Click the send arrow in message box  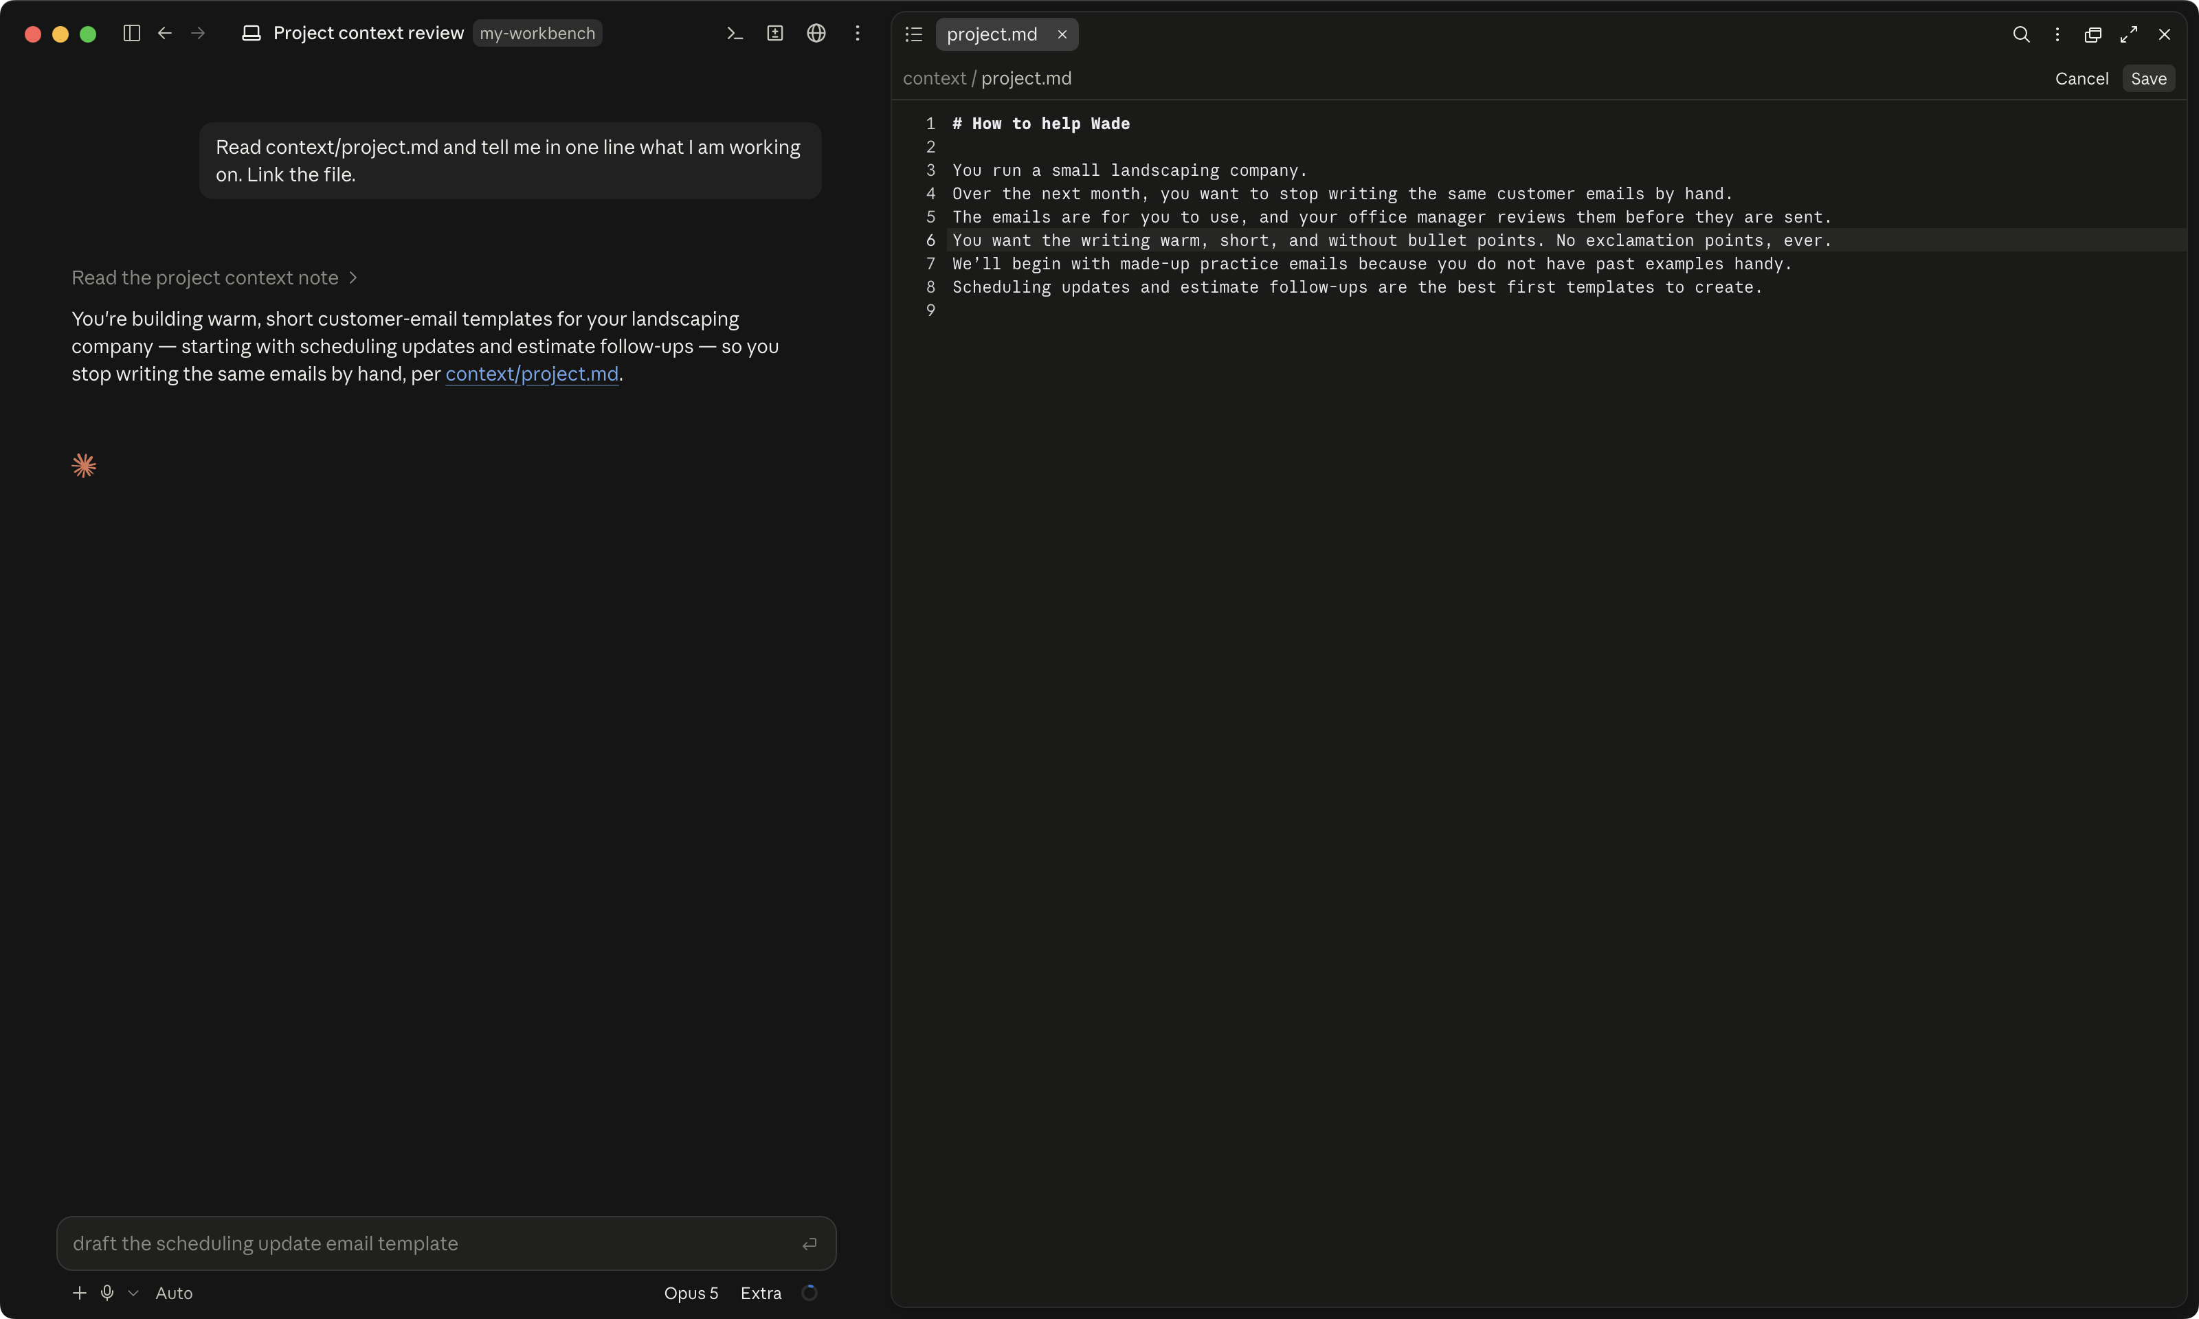pos(809,1243)
